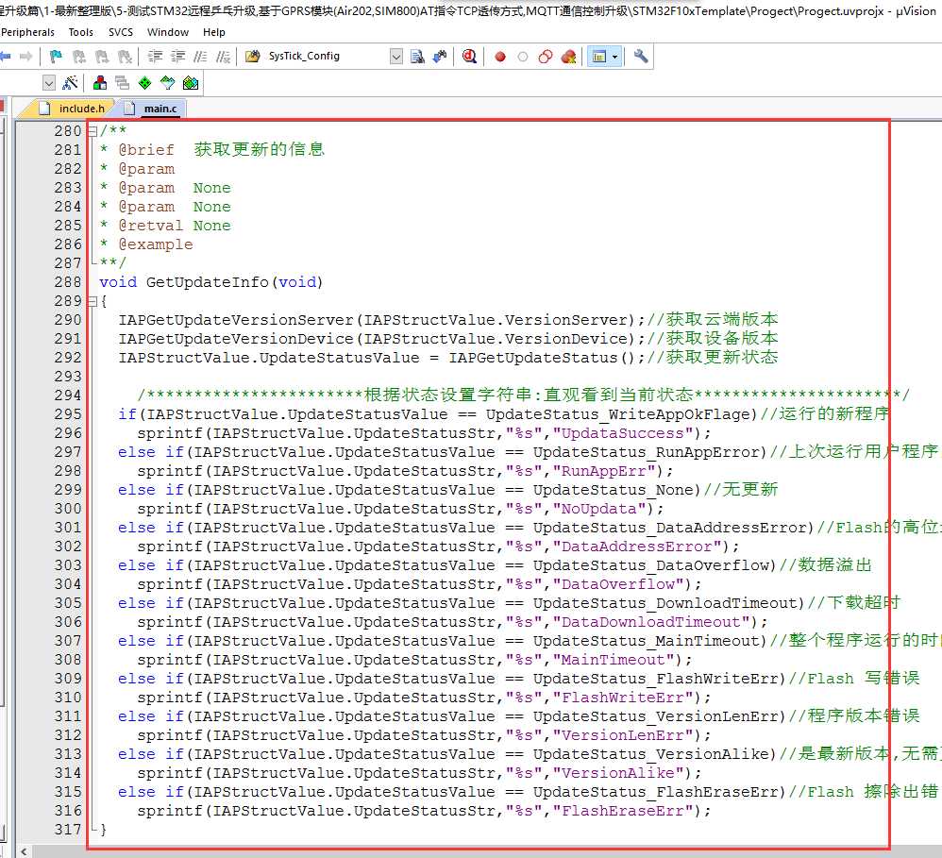This screenshot has height=858, width=942.
Task: Click the "VersionAlike" string on line 314
Action: pos(619,773)
